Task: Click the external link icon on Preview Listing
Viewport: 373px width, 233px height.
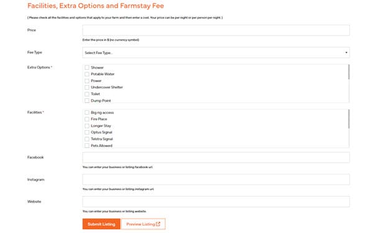Action: coord(158,224)
